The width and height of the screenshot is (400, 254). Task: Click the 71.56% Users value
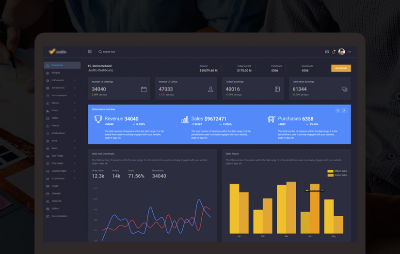click(x=136, y=176)
